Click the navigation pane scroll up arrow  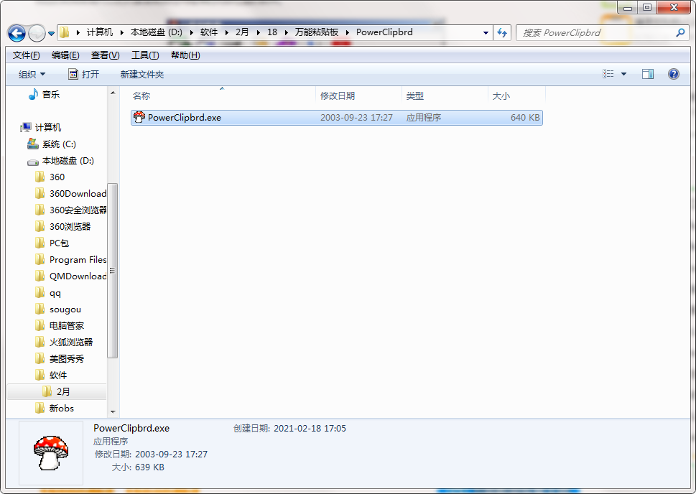(x=113, y=93)
